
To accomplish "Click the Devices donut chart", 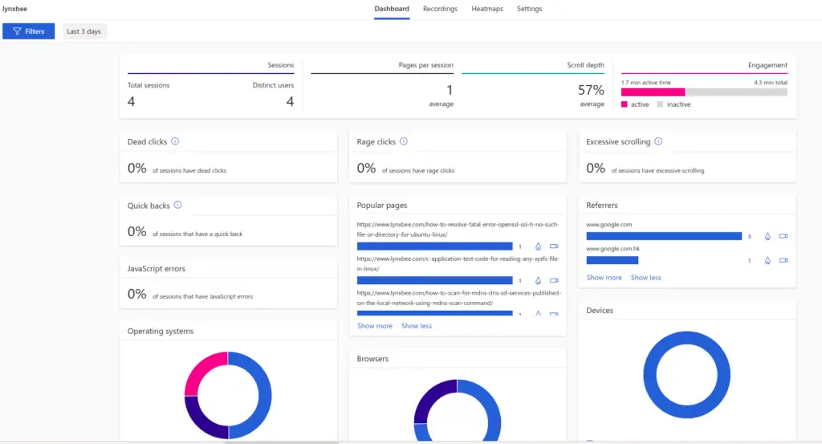I will [687, 375].
